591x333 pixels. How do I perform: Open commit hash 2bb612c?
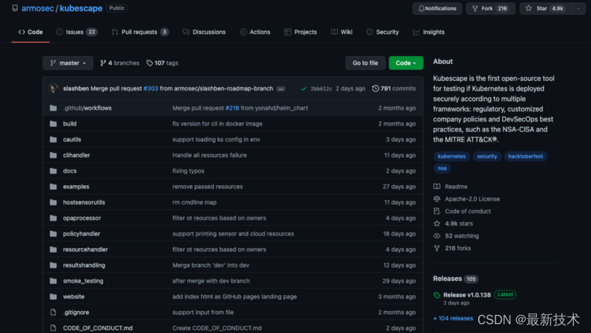(x=321, y=88)
